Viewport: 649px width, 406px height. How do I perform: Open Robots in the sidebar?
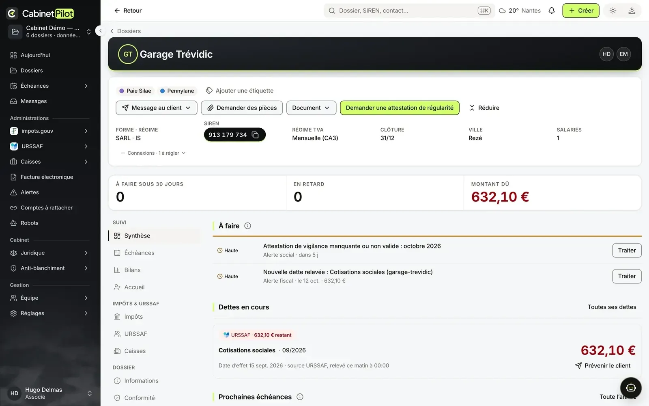click(x=50, y=223)
